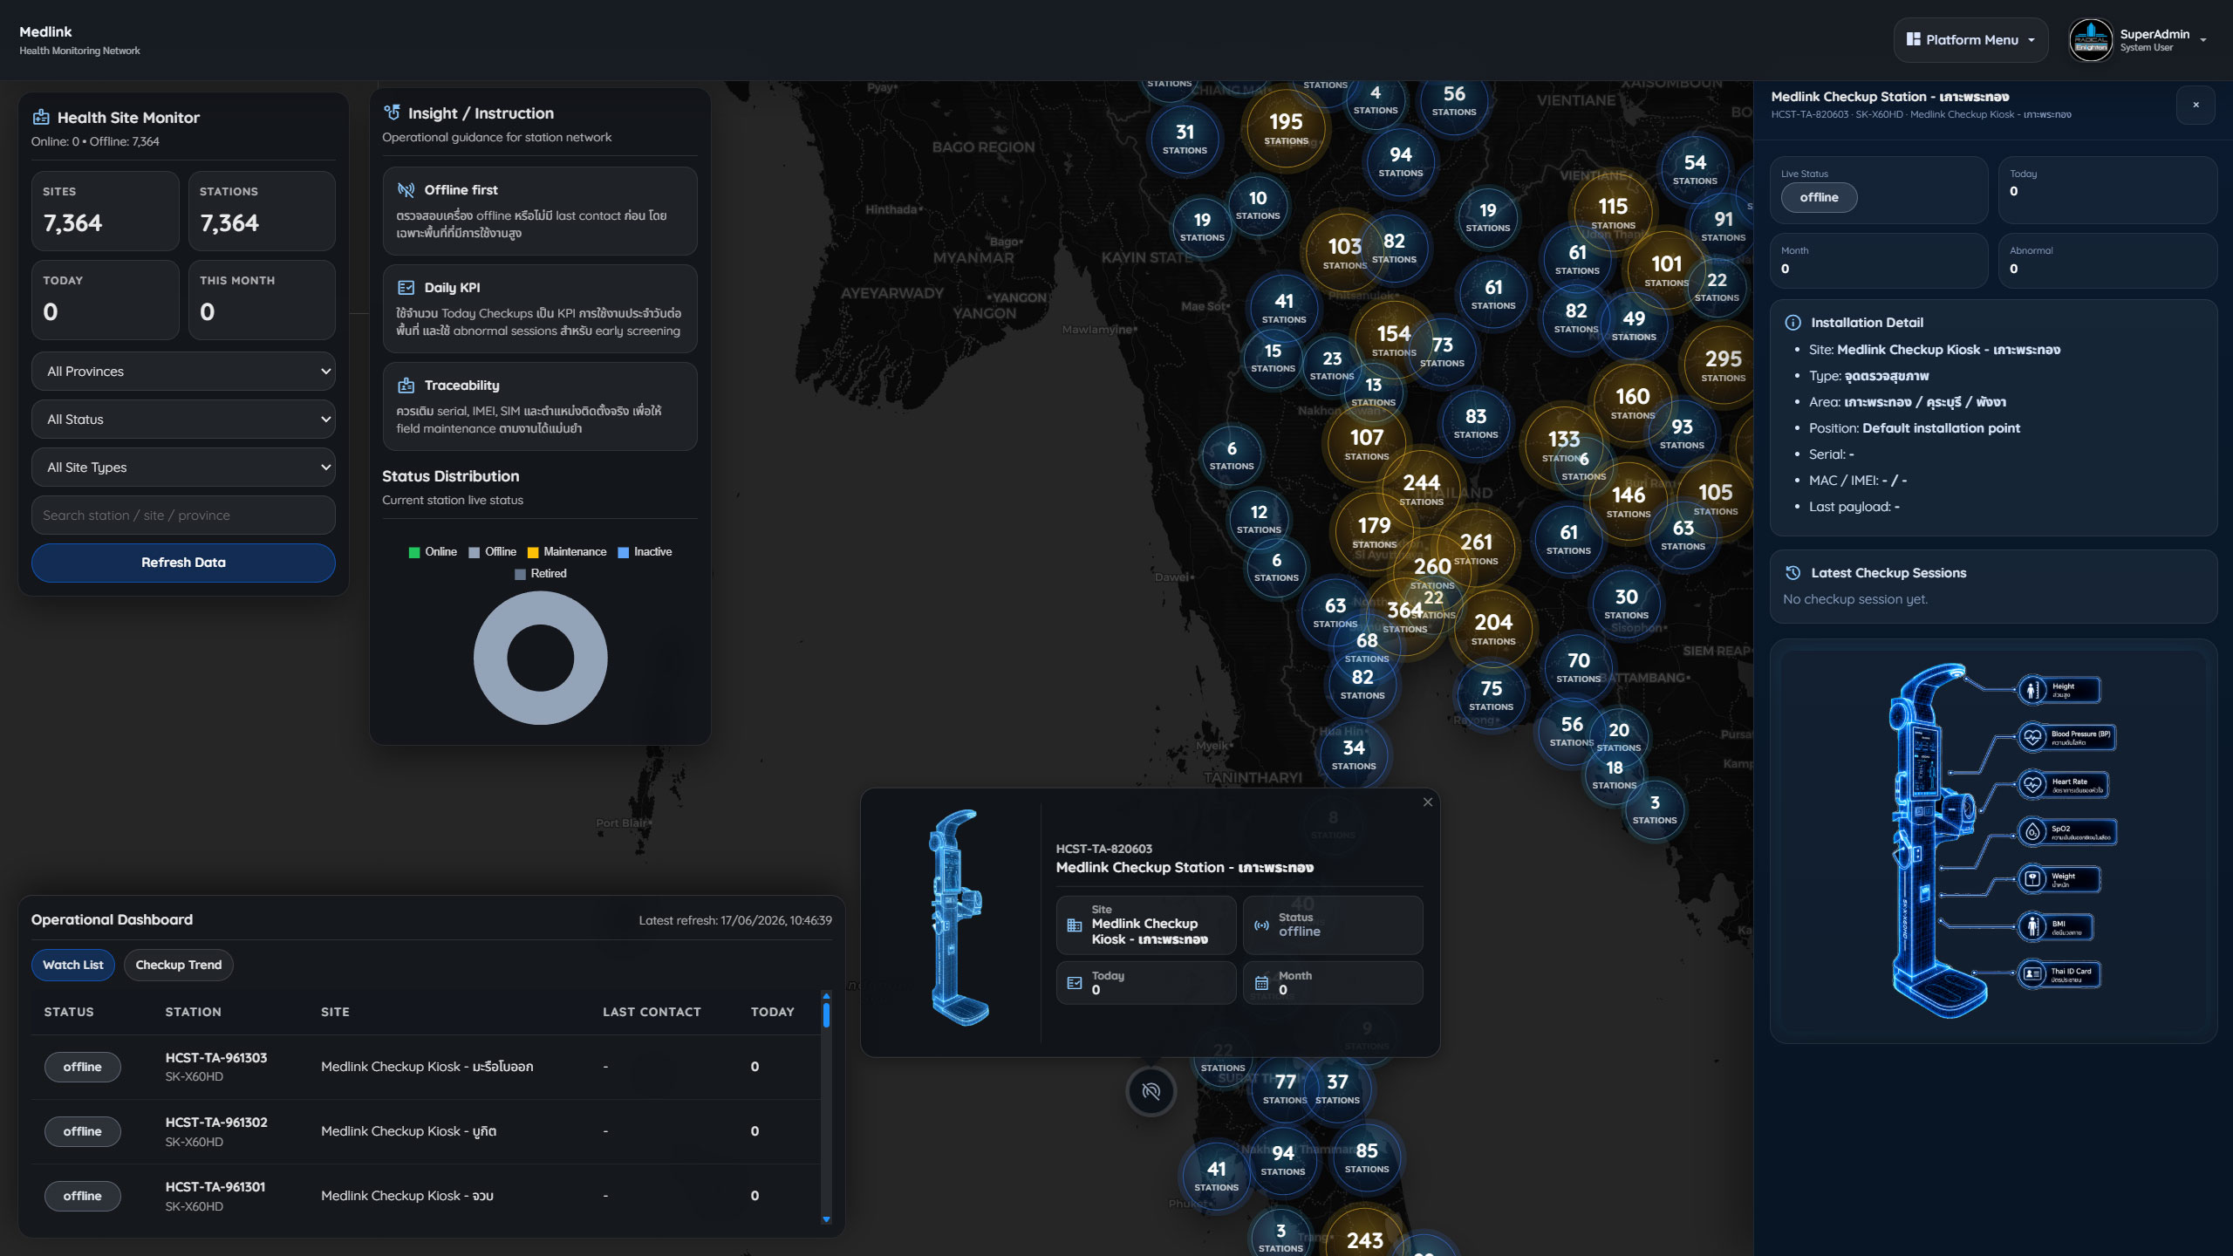Image resolution: width=2233 pixels, height=1256 pixels.
Task: Switch to the Checkup Trend tab
Action: pyautogui.click(x=179, y=965)
